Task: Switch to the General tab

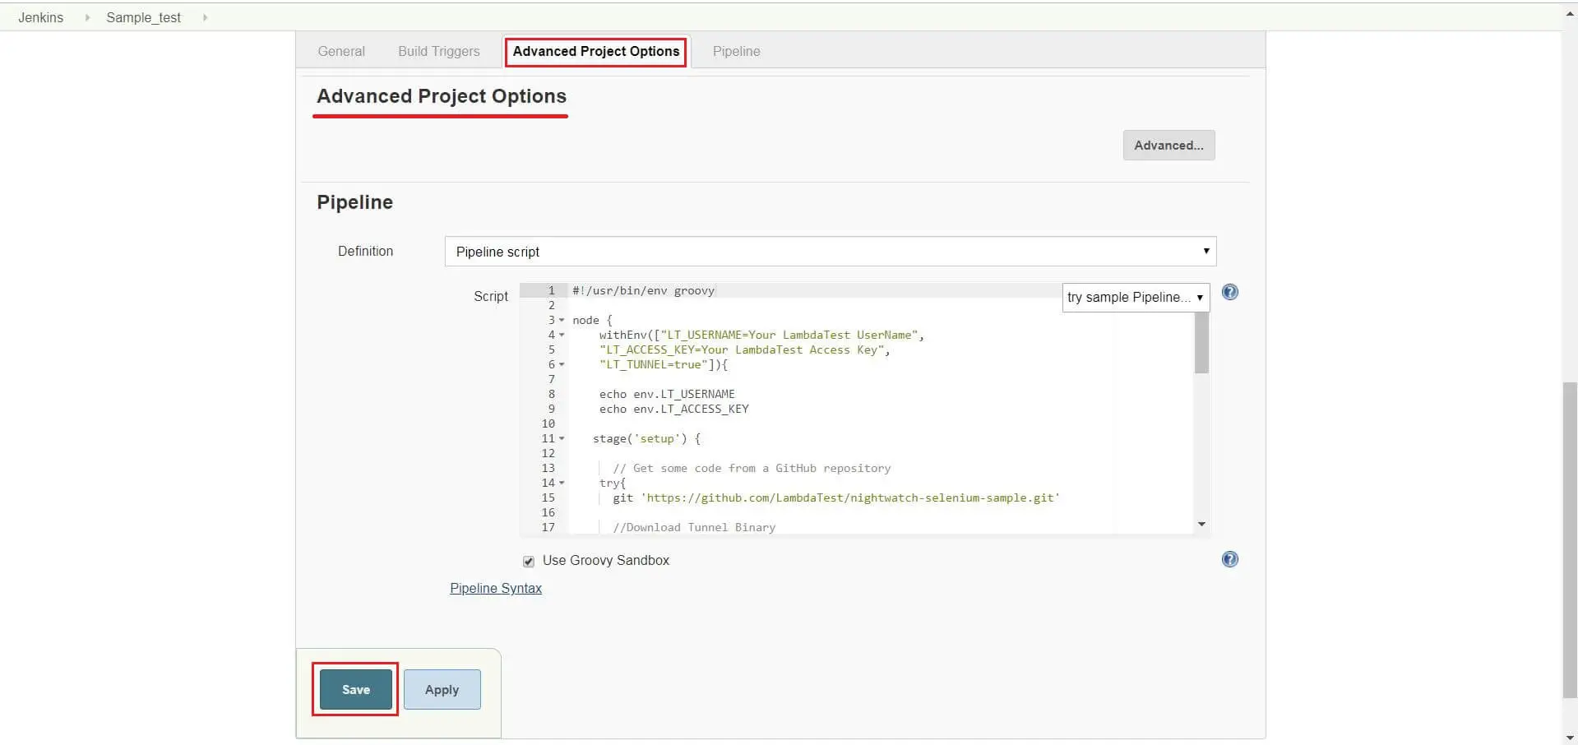Action: [x=340, y=51]
